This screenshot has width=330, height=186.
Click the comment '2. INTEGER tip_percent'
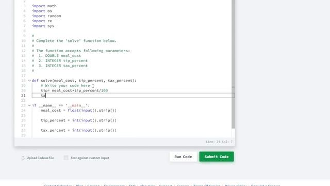click(60, 61)
